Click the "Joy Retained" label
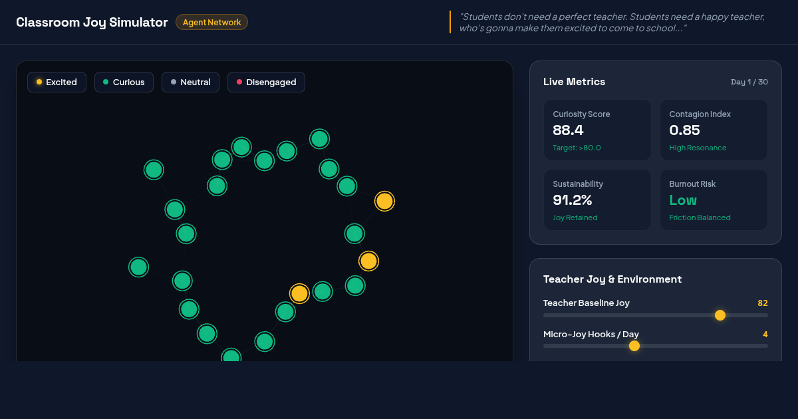Screen dimensions: 798x419 click(x=575, y=217)
